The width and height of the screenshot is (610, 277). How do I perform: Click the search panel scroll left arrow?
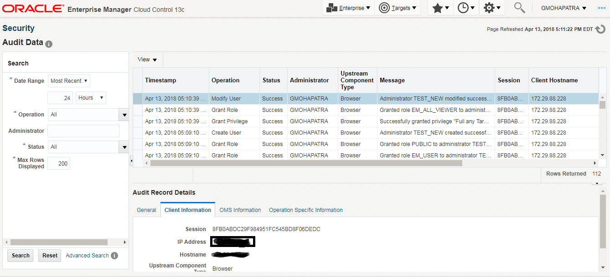coord(6,242)
